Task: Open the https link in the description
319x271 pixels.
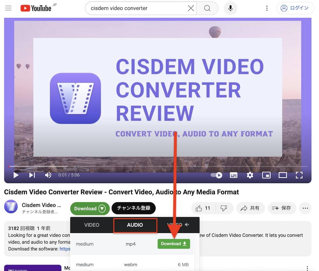Action: tap(65, 249)
